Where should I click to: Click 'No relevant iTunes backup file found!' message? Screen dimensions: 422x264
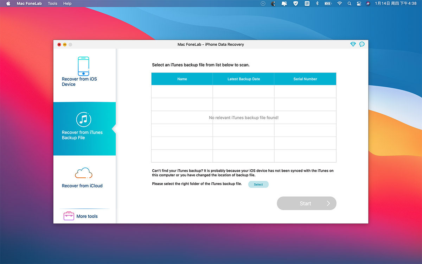coord(244,118)
